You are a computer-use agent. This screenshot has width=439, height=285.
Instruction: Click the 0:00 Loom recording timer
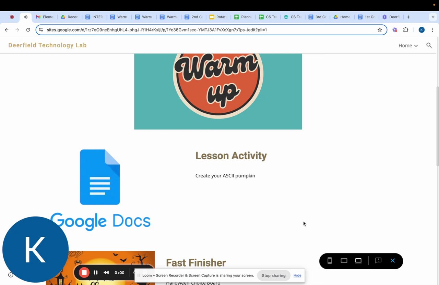[119, 273]
